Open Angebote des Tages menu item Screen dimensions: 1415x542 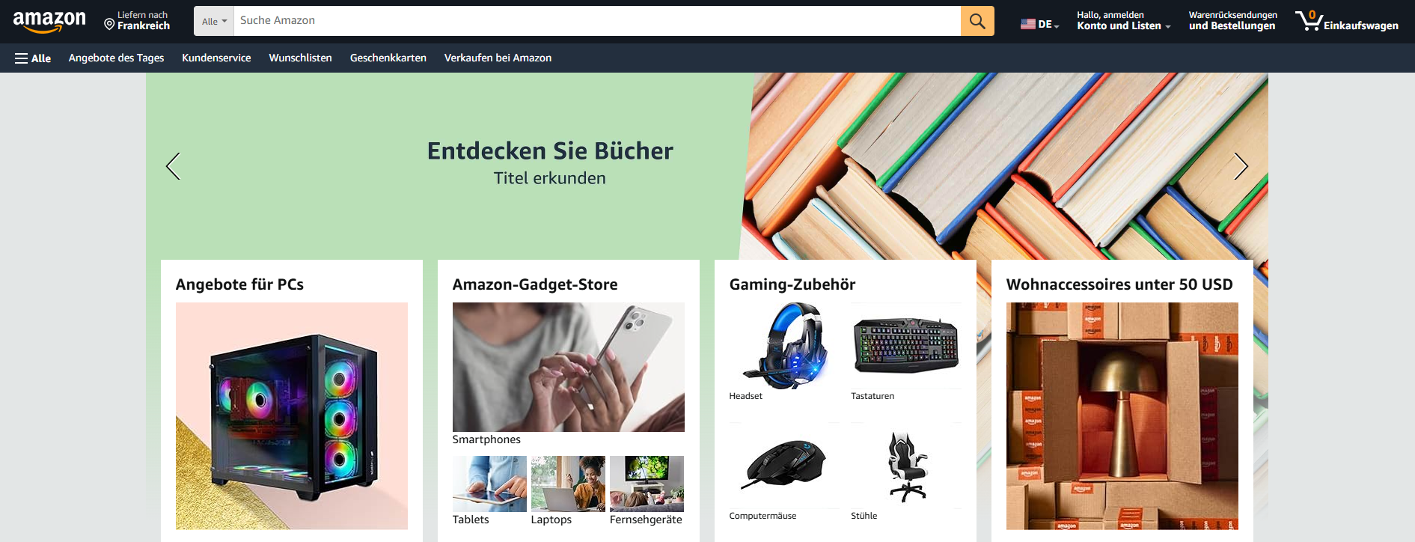click(x=116, y=58)
